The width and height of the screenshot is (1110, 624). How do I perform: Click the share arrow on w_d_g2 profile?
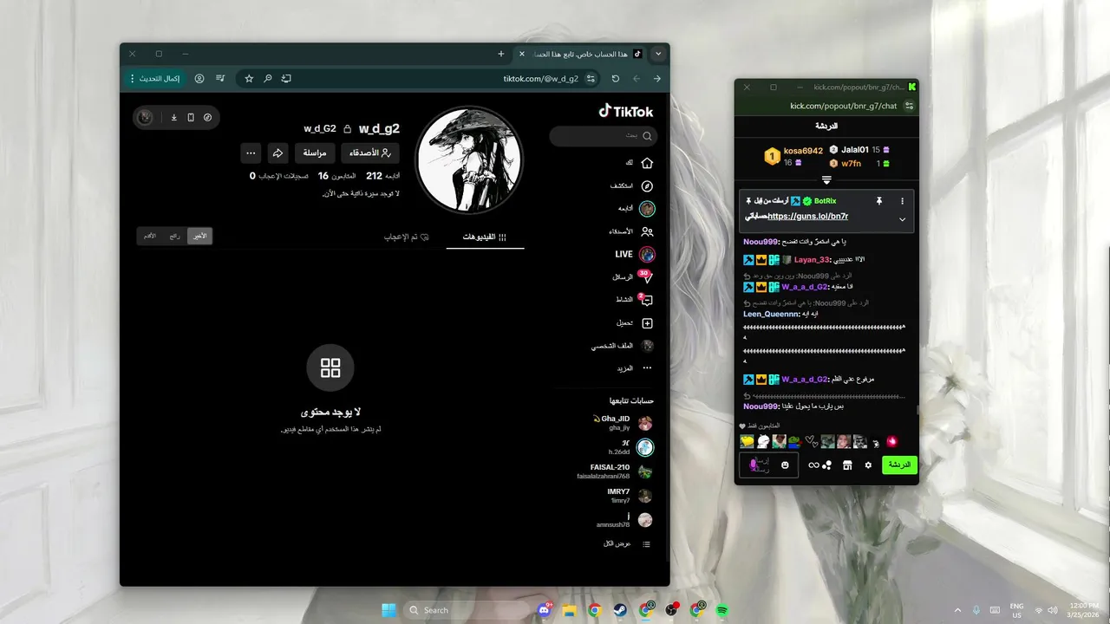277,153
